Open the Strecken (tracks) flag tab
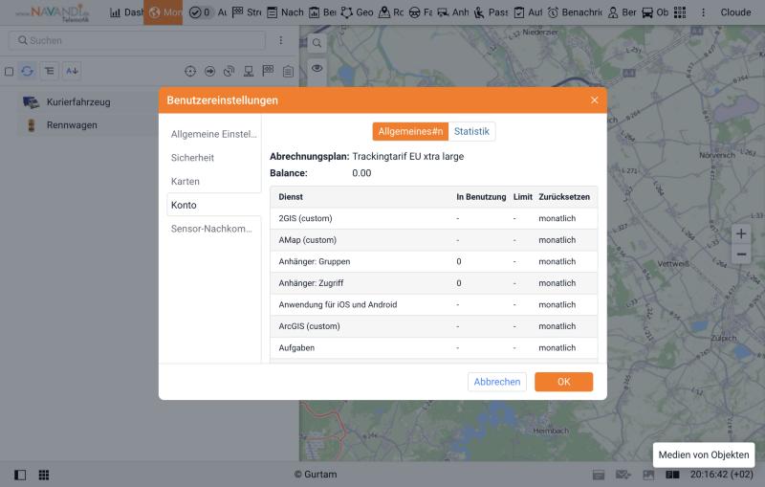The width and height of the screenshot is (765, 487). [x=247, y=12]
